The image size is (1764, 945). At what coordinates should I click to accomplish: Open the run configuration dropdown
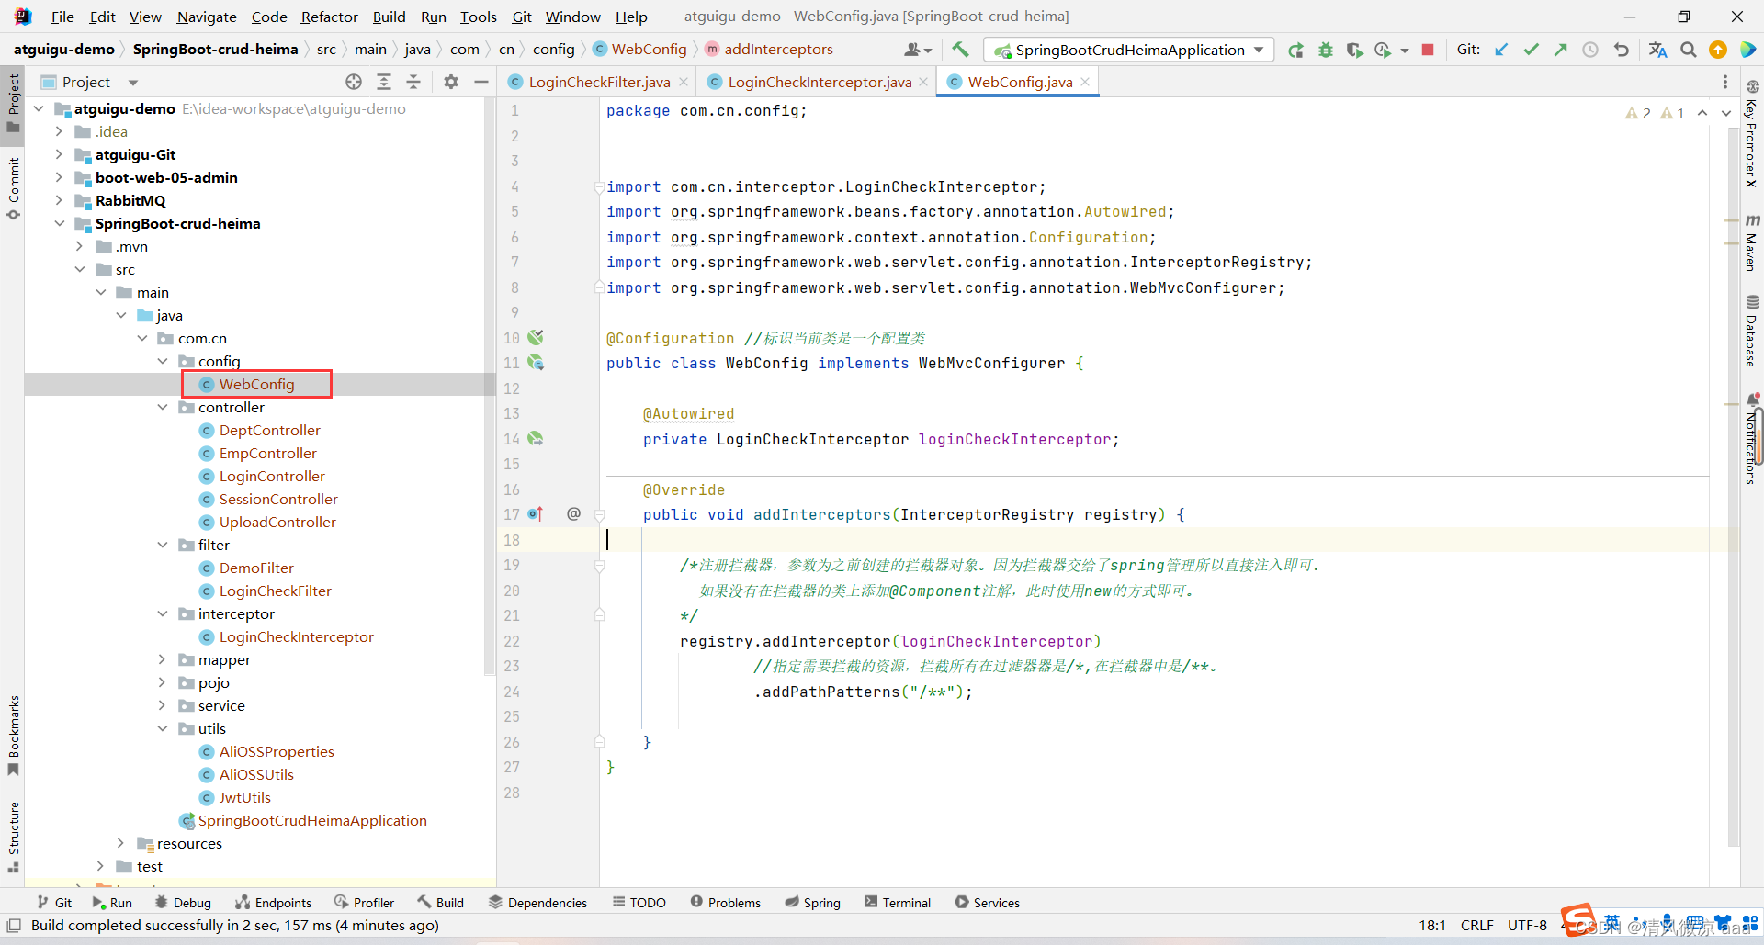(x=1129, y=50)
